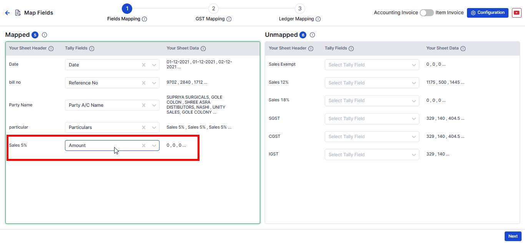The width and height of the screenshot is (525, 243).
Task: Click the 'Sales 5%' sheet header text
Action: click(18, 145)
